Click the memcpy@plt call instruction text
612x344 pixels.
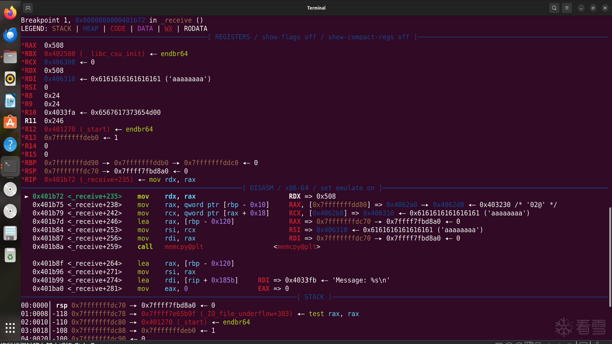pos(184,247)
